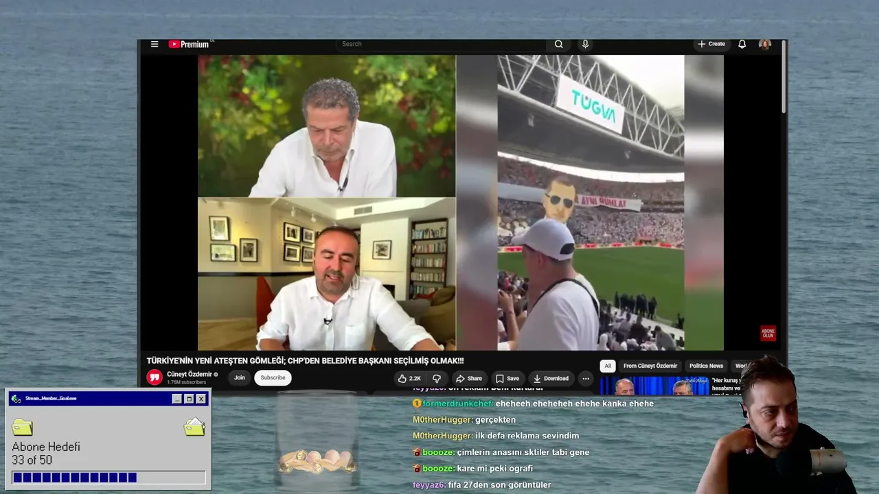
Task: Focus the YouTube search field
Action: (439, 44)
